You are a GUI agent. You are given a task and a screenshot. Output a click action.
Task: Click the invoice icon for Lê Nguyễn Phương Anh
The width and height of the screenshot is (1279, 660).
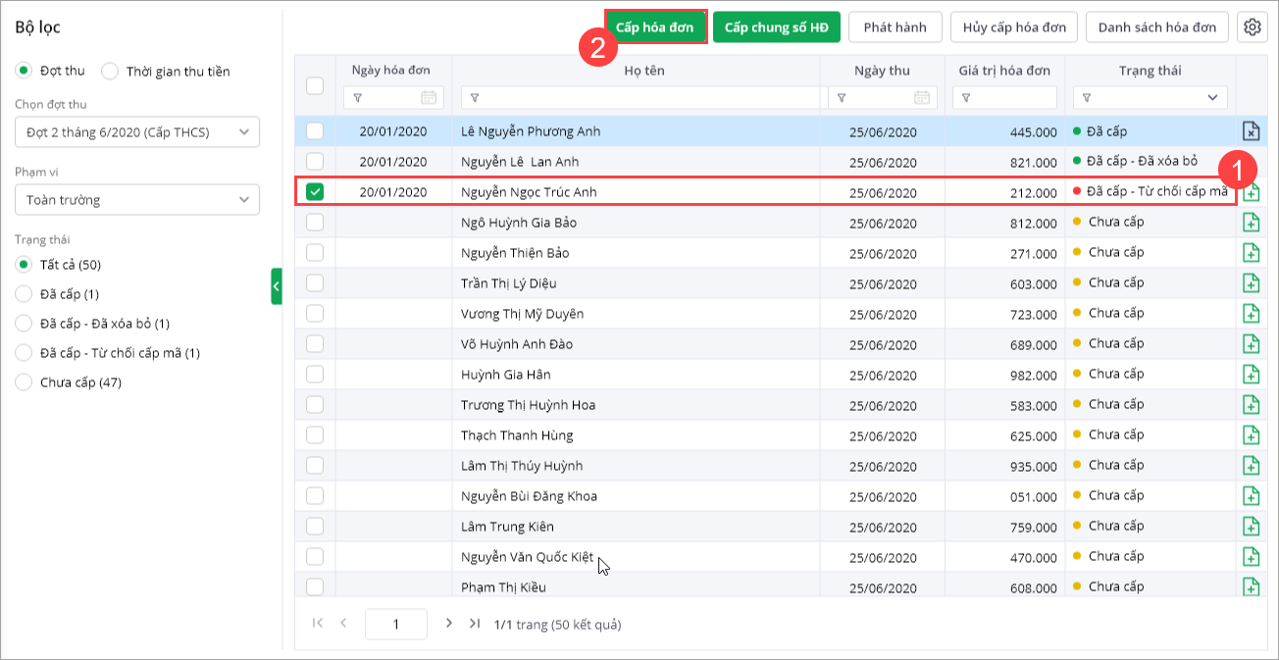pos(1251,131)
